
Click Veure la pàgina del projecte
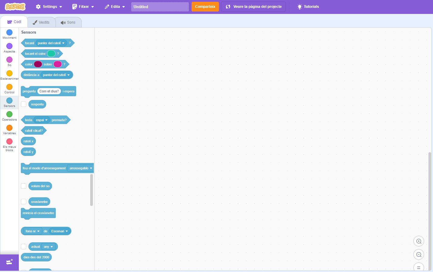254,7
